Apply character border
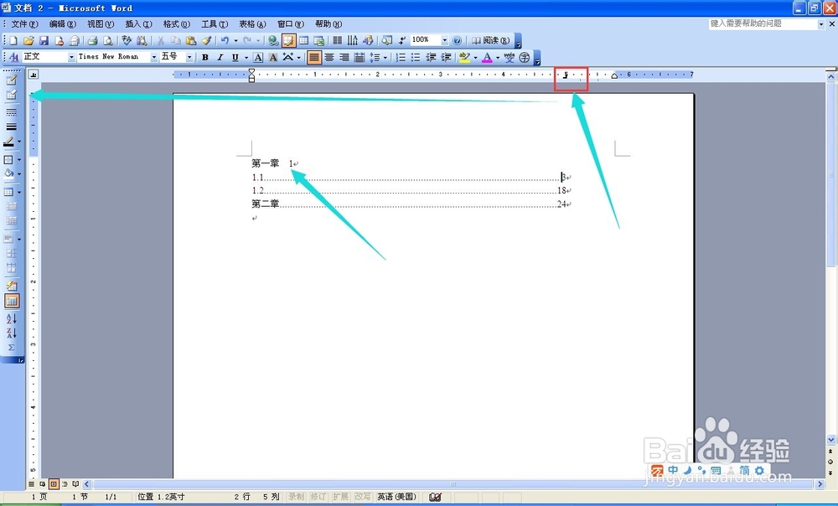This screenshot has height=506, width=838. pos(258,57)
